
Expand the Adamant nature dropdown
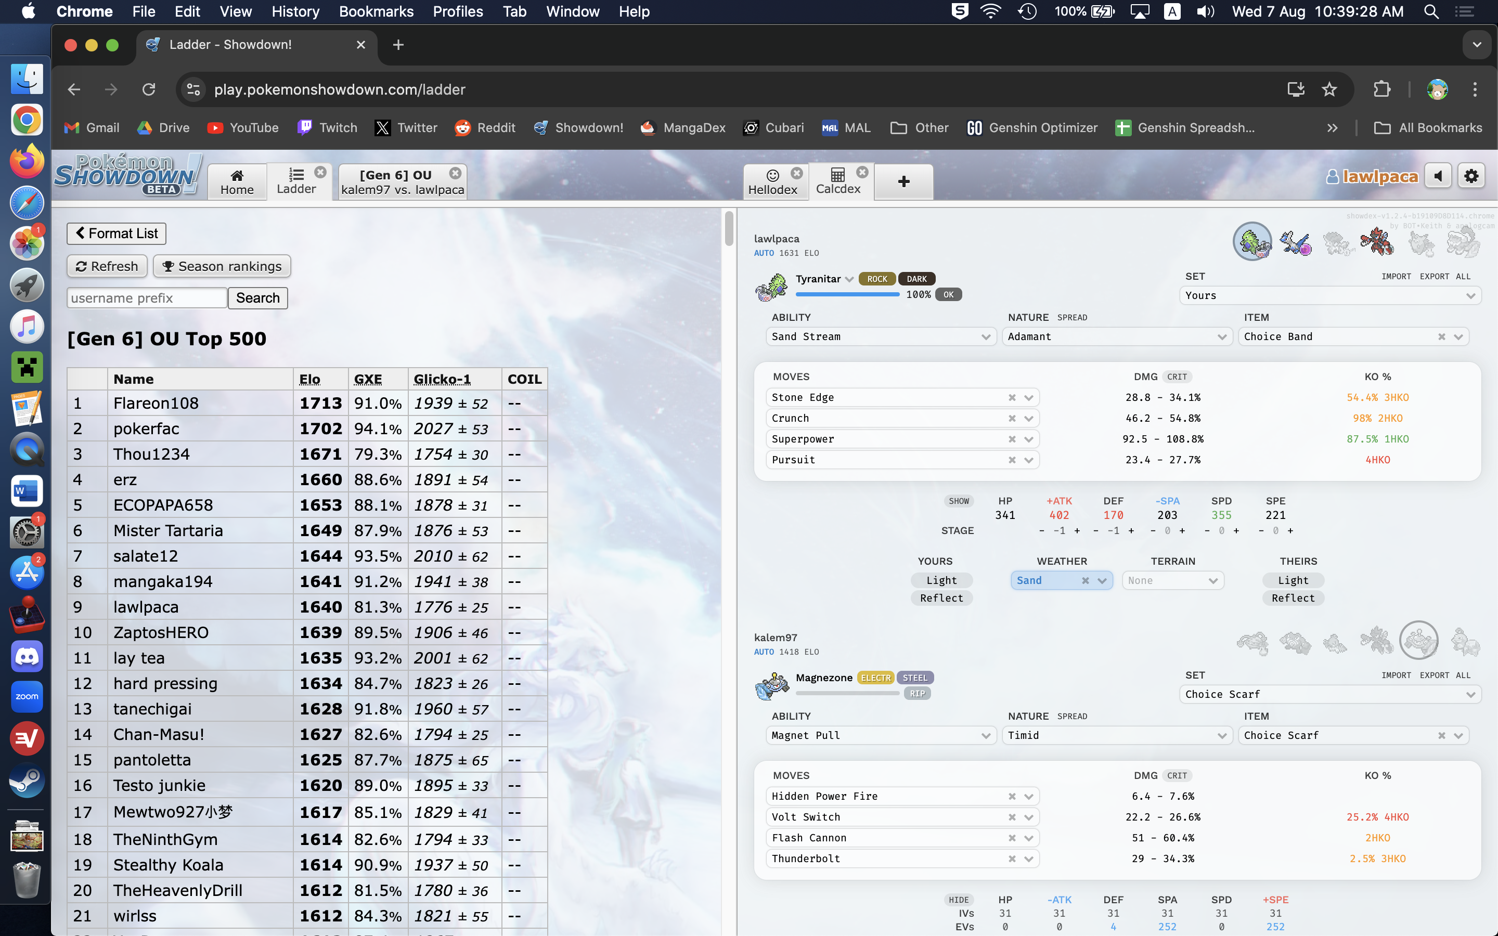(x=1221, y=337)
